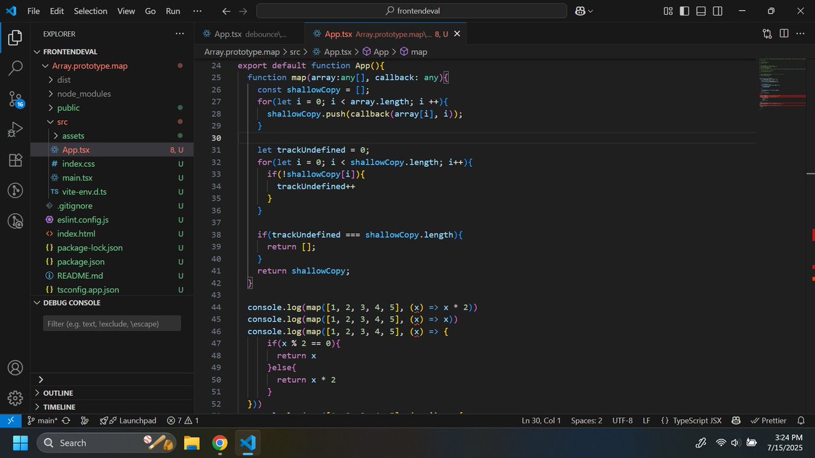Screen dimensions: 815x458
Task: Click the frontendeval command center search box
Action: [x=412, y=11]
